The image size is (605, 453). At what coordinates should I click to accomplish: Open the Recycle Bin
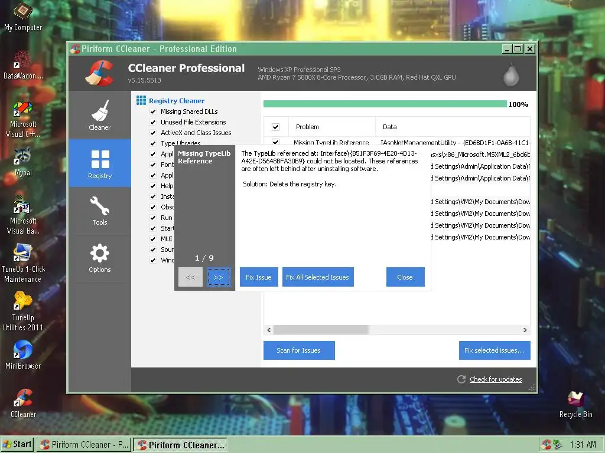(x=575, y=404)
